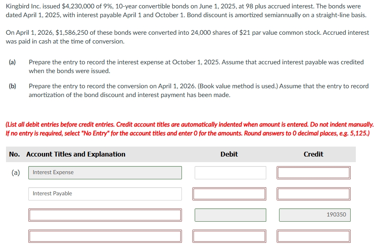Open the empty account title selector in row three
This screenshot has height=248, width=383.
point(105,215)
